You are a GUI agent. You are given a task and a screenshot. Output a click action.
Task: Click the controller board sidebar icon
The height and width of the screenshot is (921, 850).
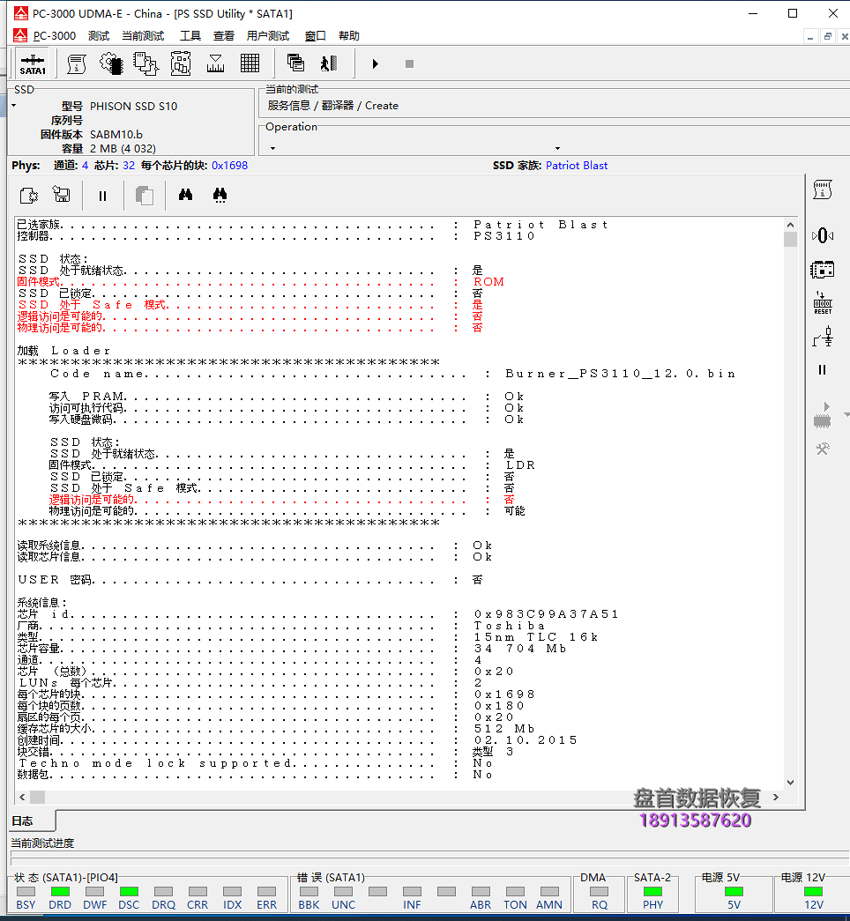pos(823,270)
